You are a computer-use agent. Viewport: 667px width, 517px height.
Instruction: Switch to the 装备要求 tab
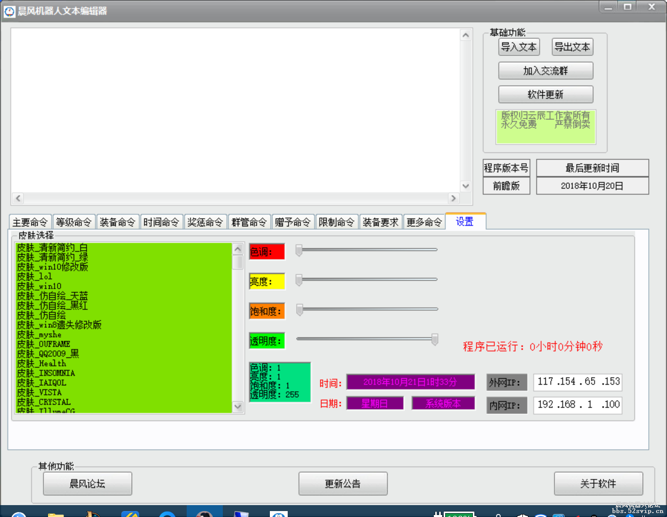point(380,221)
